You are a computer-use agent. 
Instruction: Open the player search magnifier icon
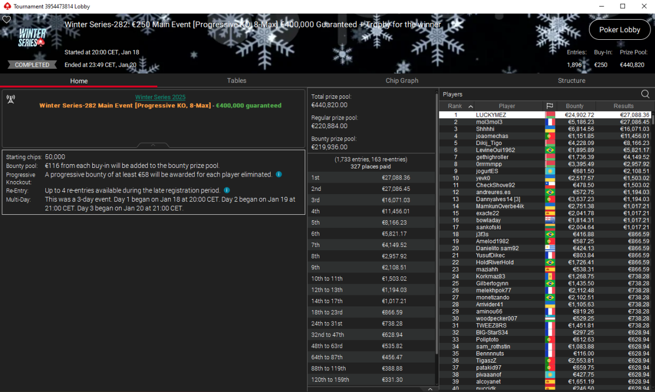645,94
